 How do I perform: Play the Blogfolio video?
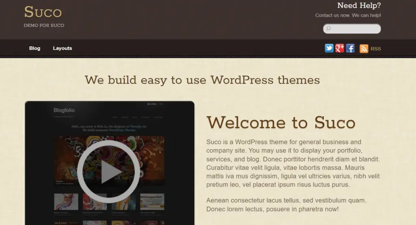coord(109,172)
